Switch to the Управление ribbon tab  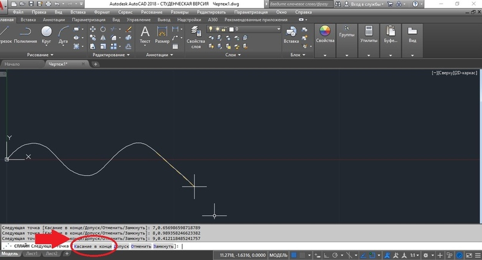[139, 19]
